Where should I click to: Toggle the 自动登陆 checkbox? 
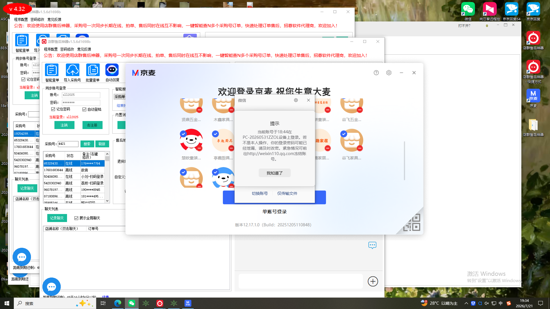pos(84,109)
